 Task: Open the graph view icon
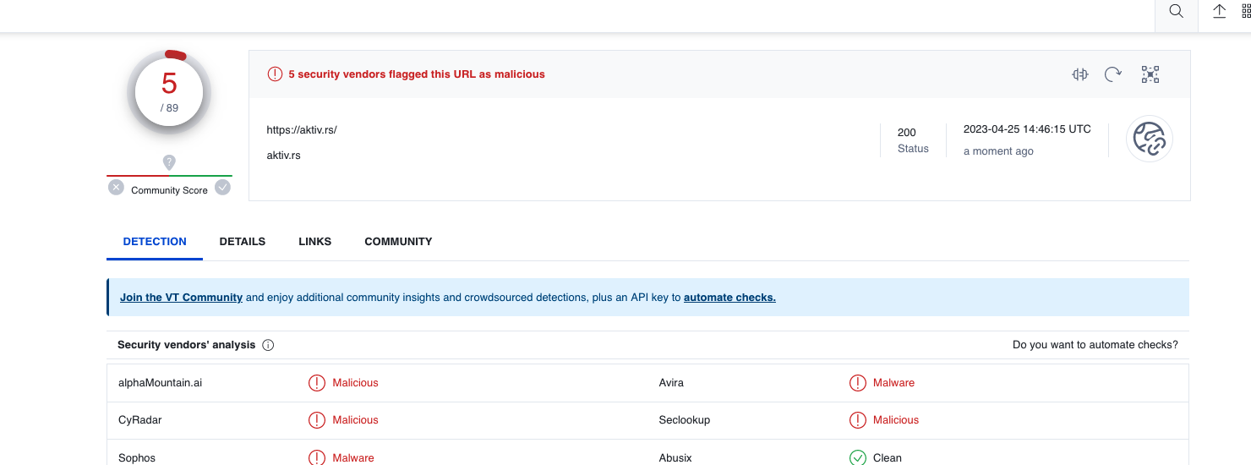tap(1150, 74)
